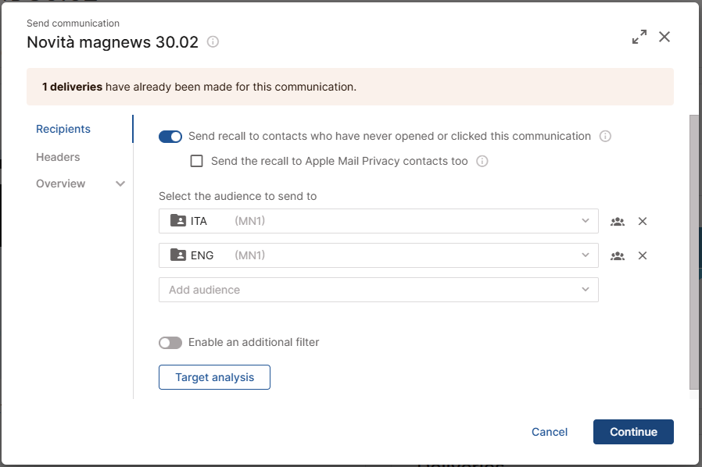Cancel the send communication dialog
This screenshot has height=467, width=702.
(x=550, y=432)
